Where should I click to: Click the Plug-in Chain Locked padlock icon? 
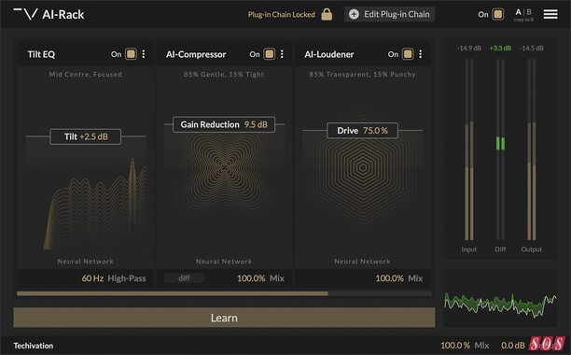(x=327, y=14)
